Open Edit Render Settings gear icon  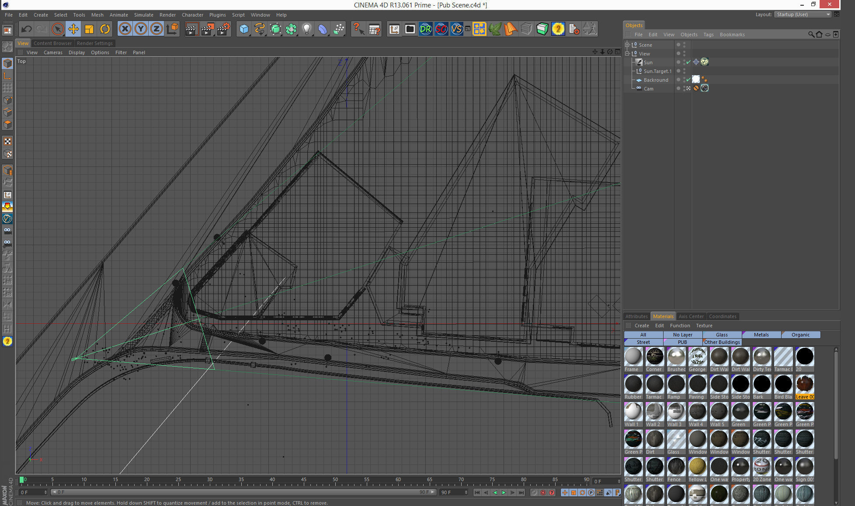pos(223,29)
